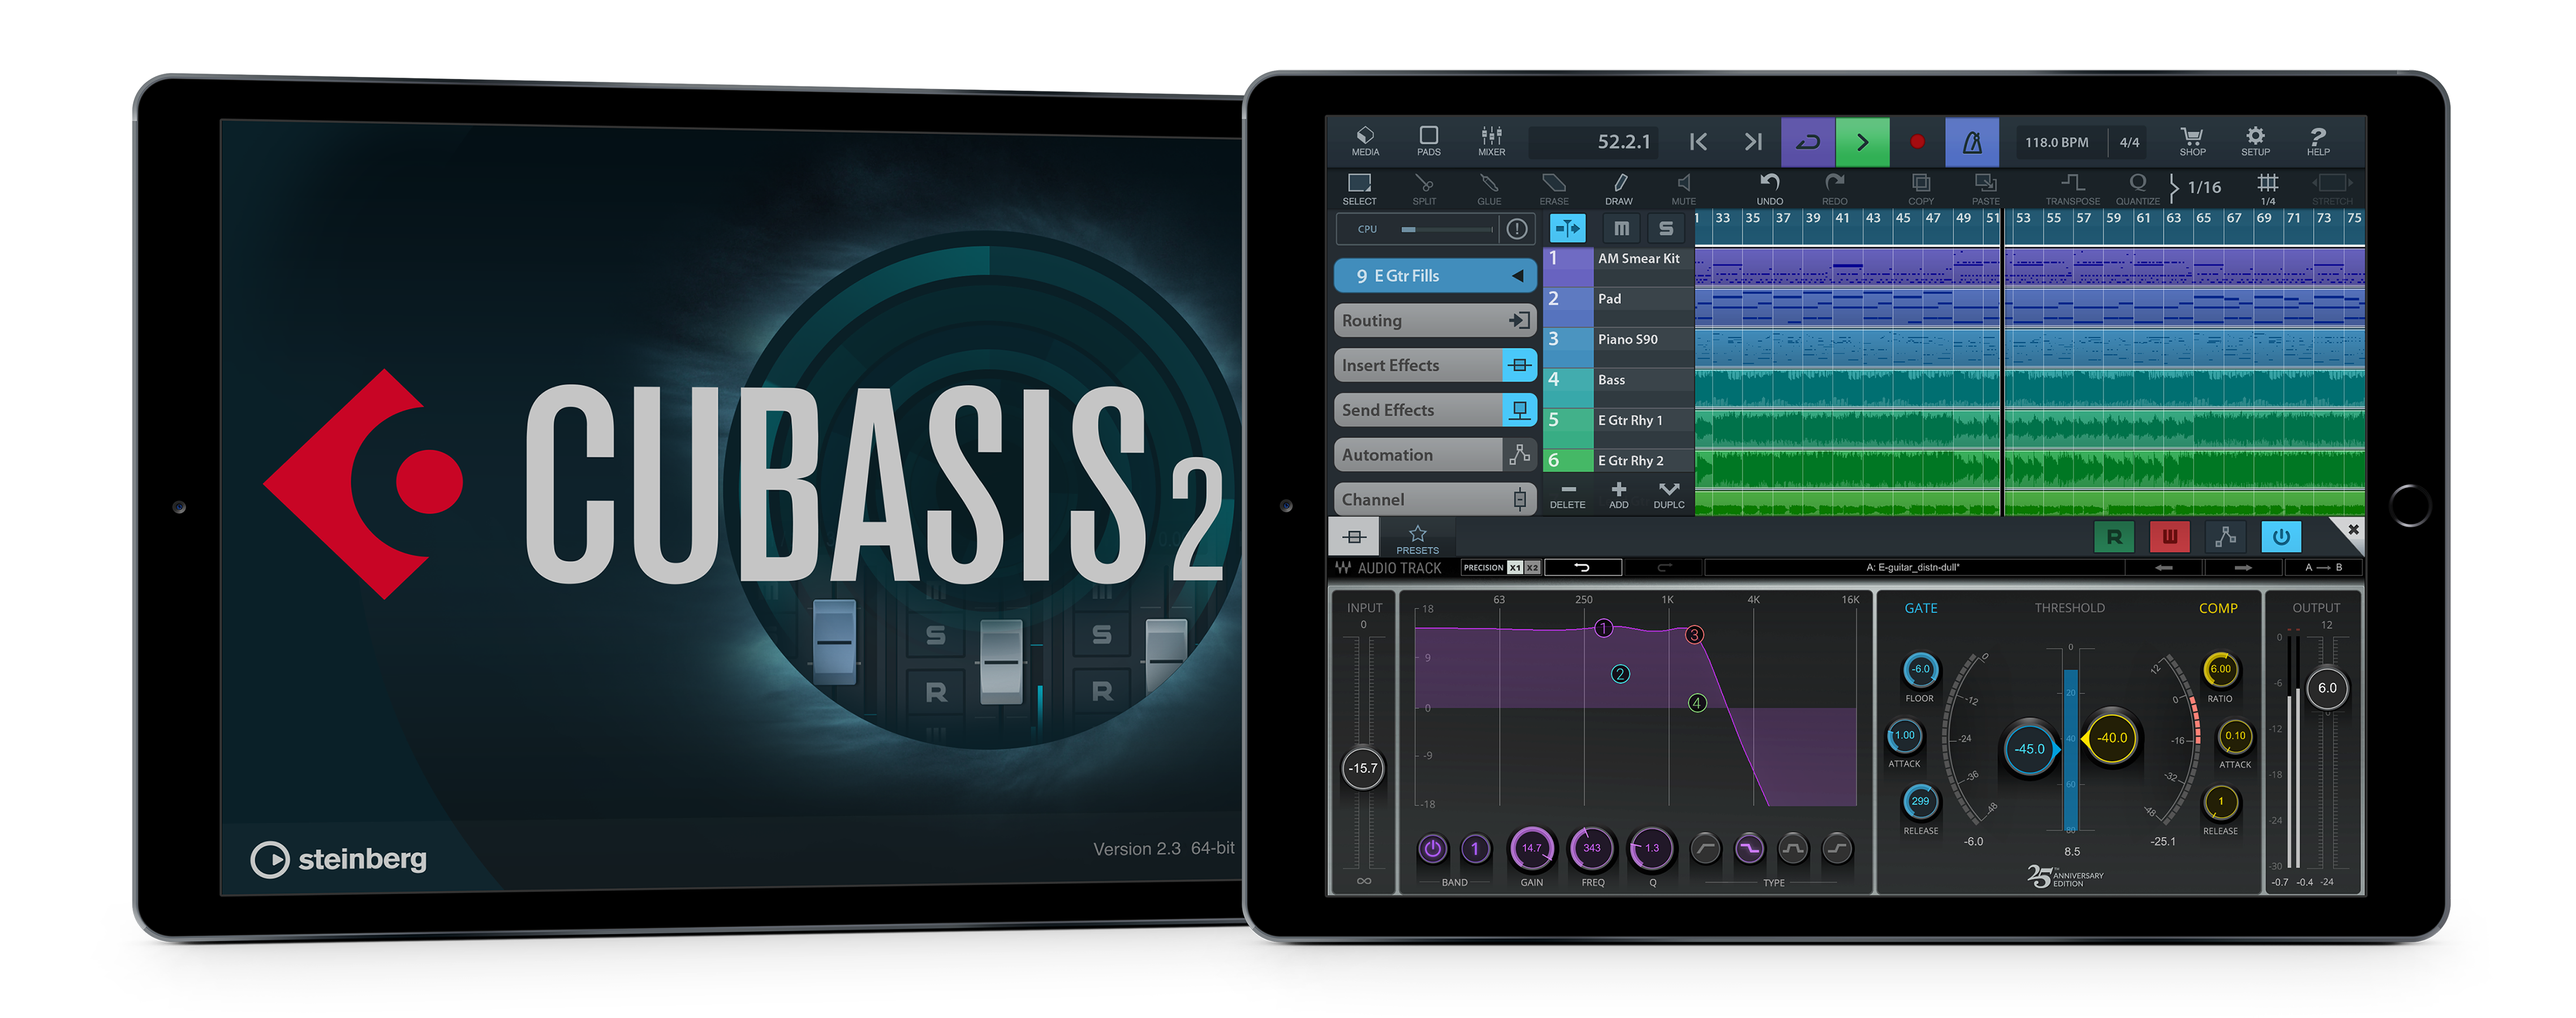The width and height of the screenshot is (2576, 1018).
Task: Click the Input level fader knob
Action: pos(1363,768)
